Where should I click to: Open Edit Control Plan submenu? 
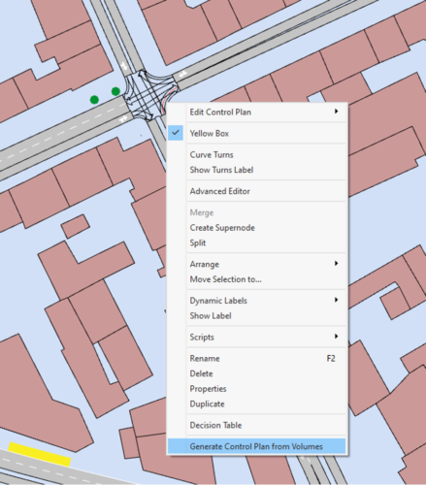pyautogui.click(x=257, y=112)
